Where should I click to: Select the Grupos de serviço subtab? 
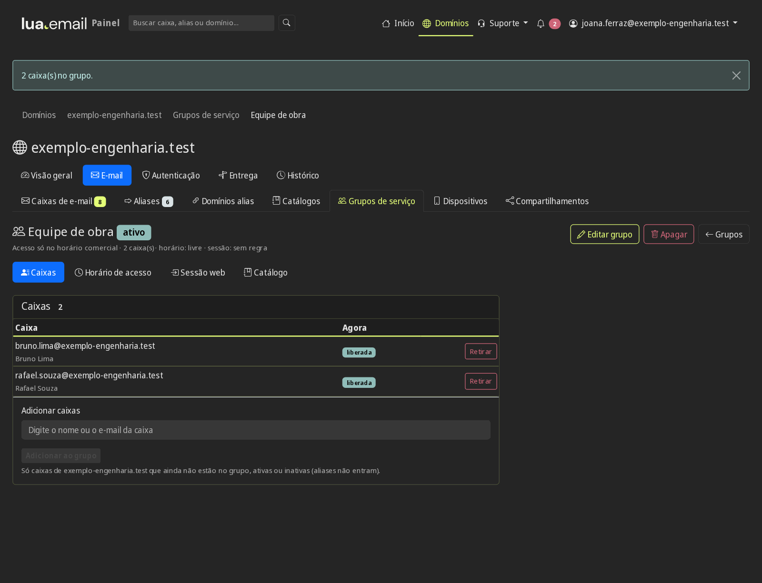pyautogui.click(x=377, y=201)
